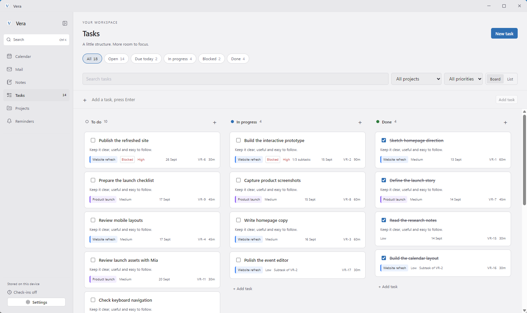Open Notes from sidebar
The height and width of the screenshot is (313, 527).
pos(37,82)
